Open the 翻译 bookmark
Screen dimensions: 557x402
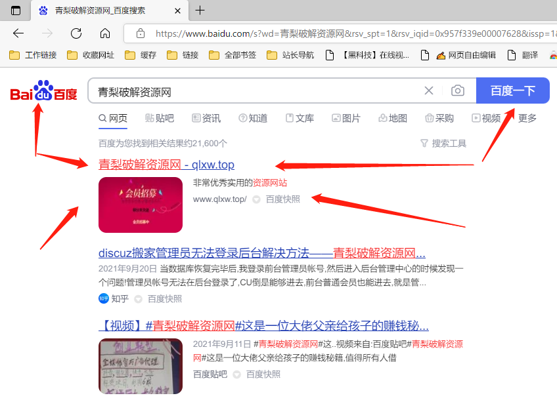(x=523, y=55)
